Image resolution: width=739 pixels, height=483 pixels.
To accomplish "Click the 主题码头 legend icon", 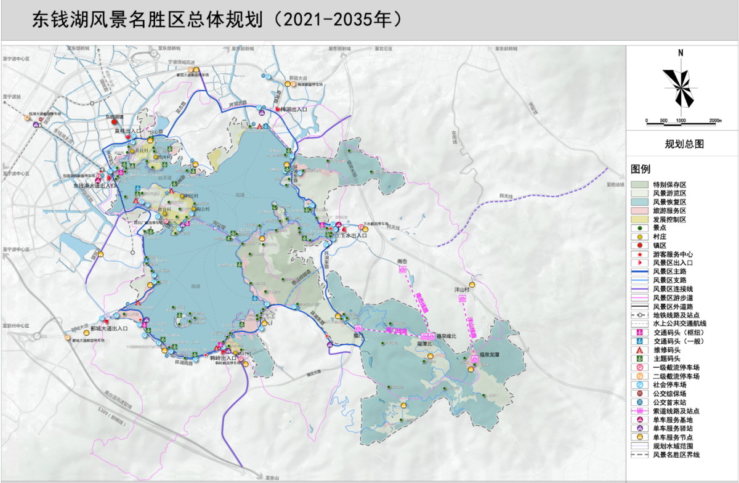I will [640, 359].
